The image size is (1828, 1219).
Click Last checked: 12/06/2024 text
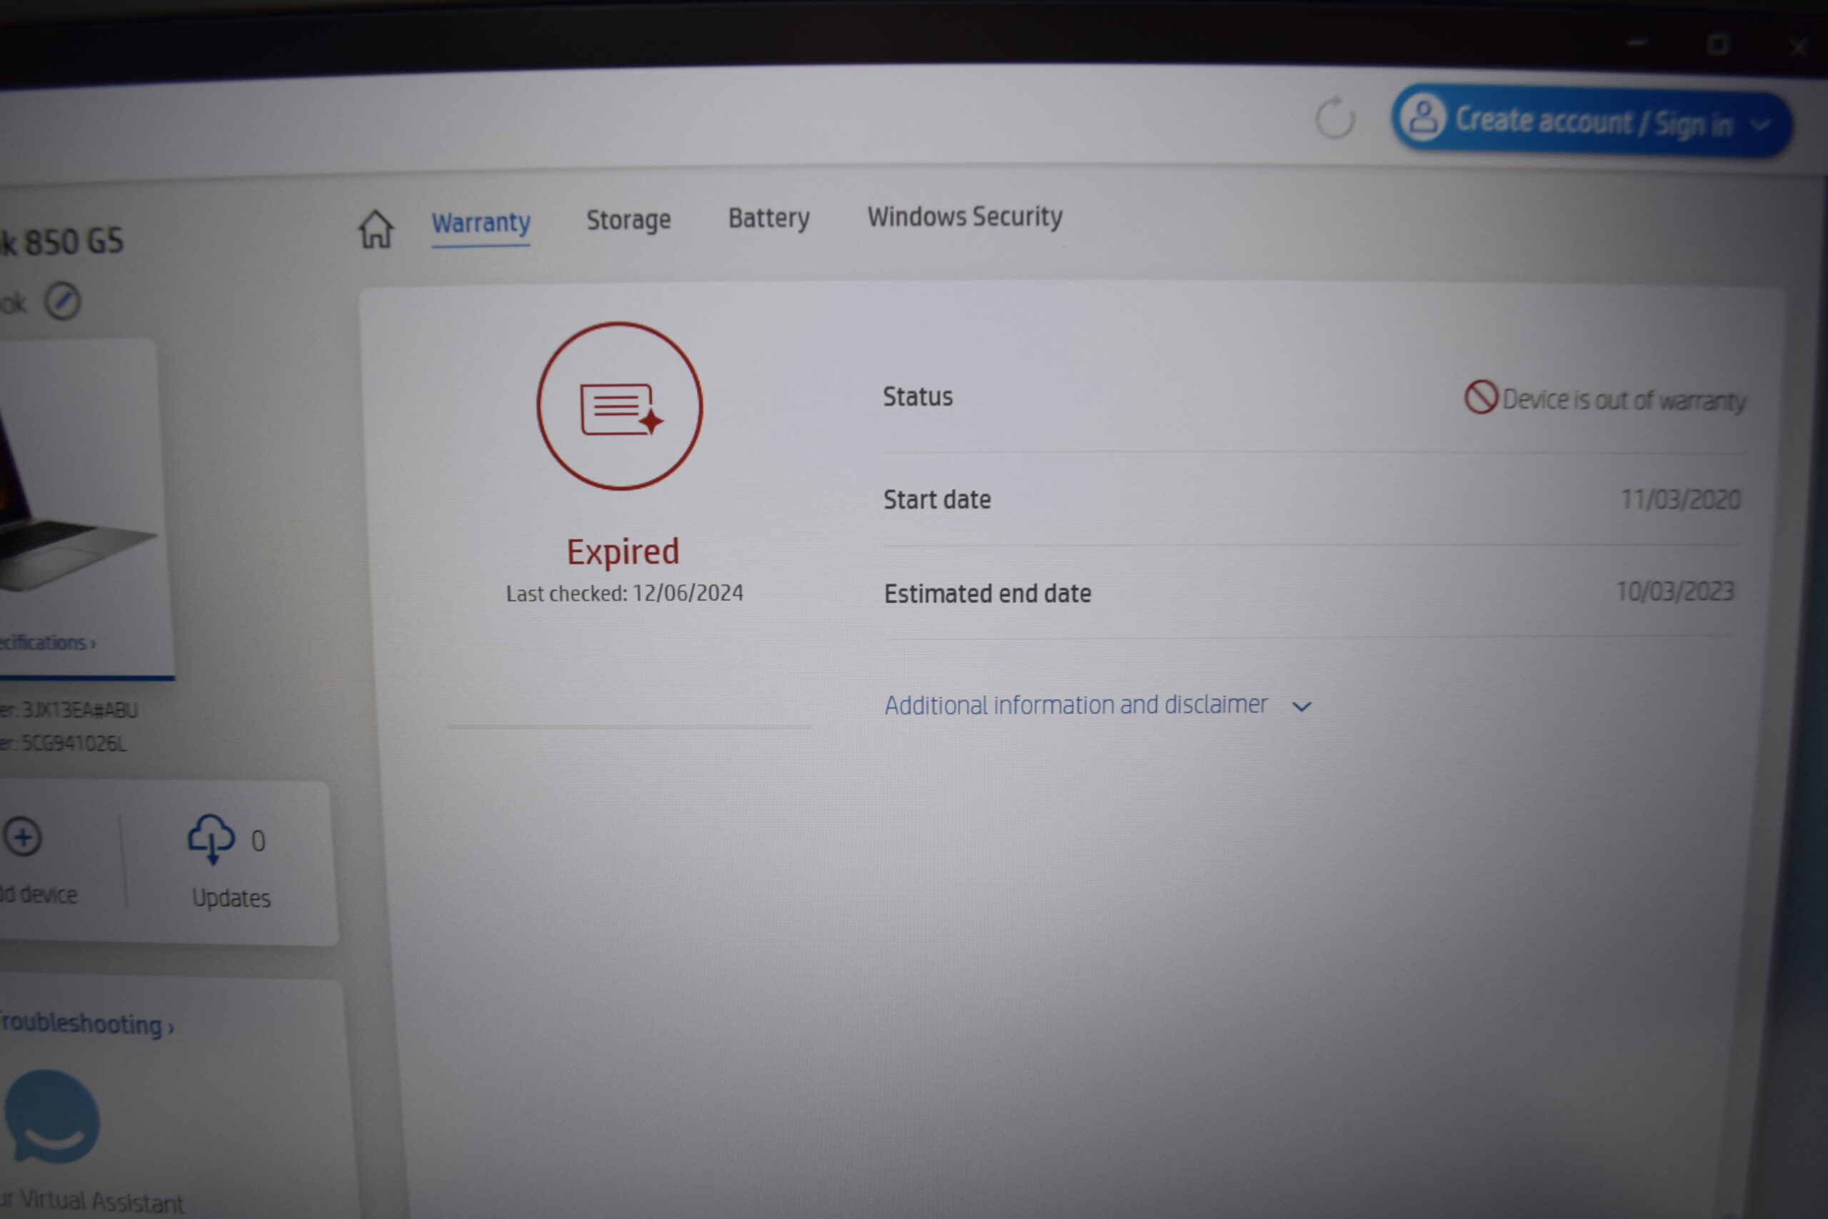coord(624,593)
